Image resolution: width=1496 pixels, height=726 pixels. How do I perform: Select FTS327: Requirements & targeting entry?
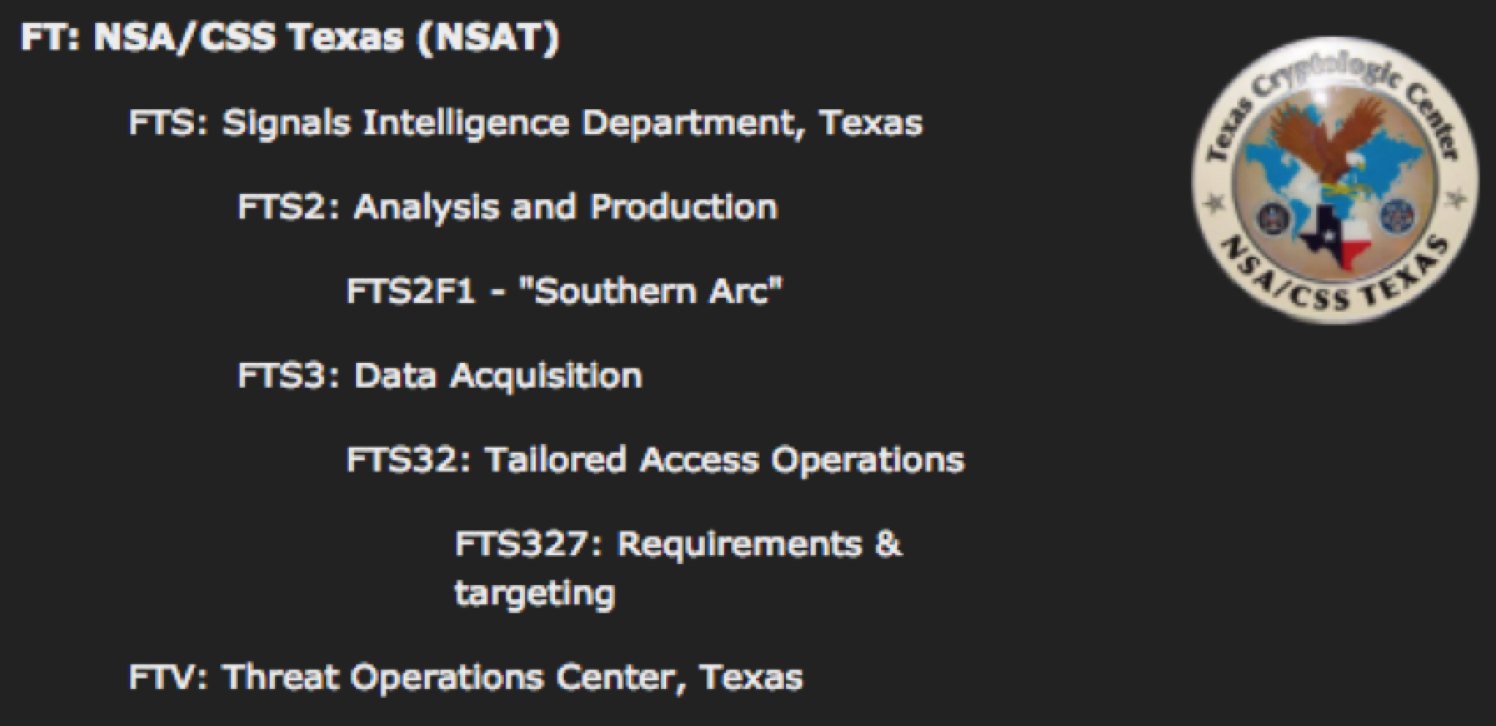tap(678, 568)
